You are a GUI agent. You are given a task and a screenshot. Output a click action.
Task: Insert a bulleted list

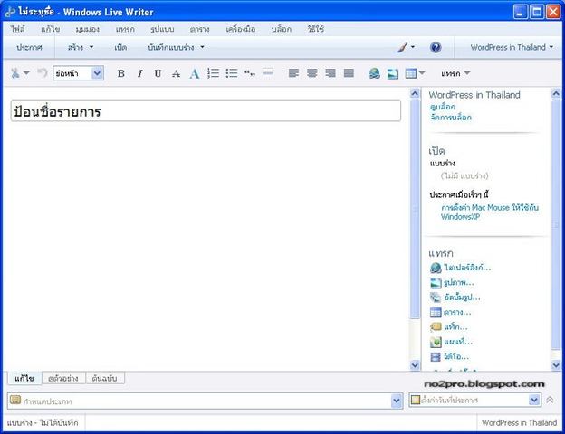click(231, 73)
